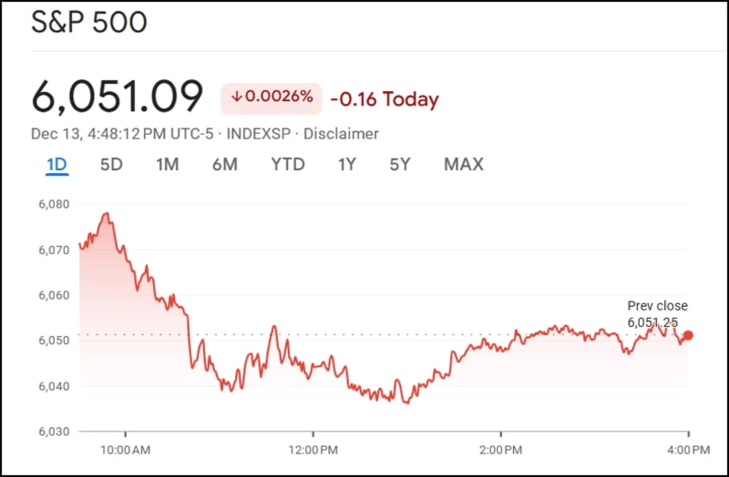
Task: Click the 12:00 PM time axis label
Action: [x=313, y=450]
